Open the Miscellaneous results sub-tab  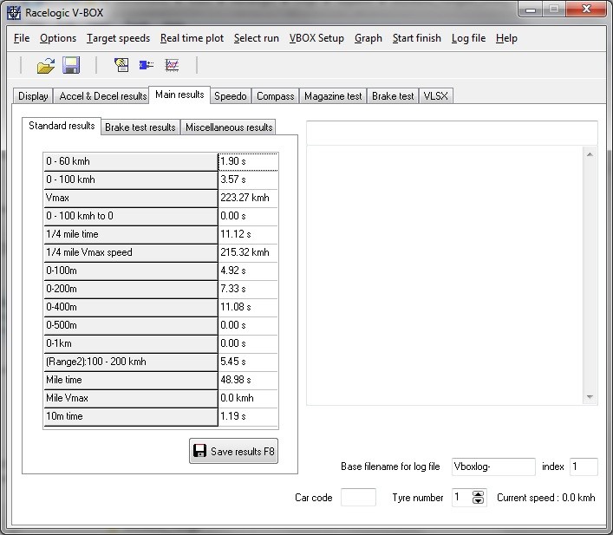pos(229,127)
